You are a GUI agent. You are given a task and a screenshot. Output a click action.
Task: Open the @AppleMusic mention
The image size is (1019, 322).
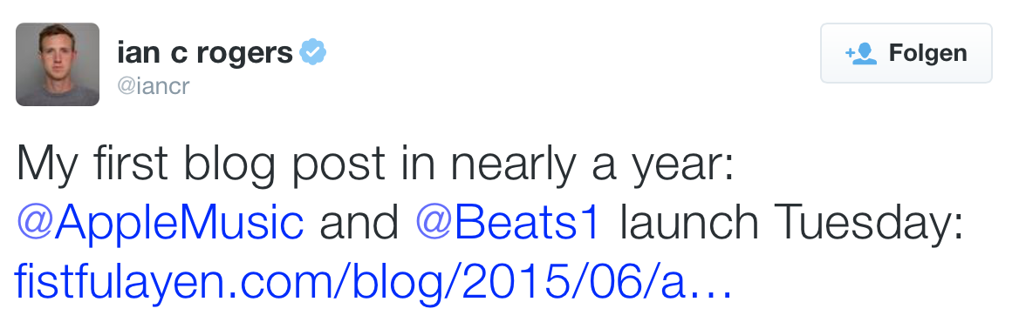tap(160, 224)
